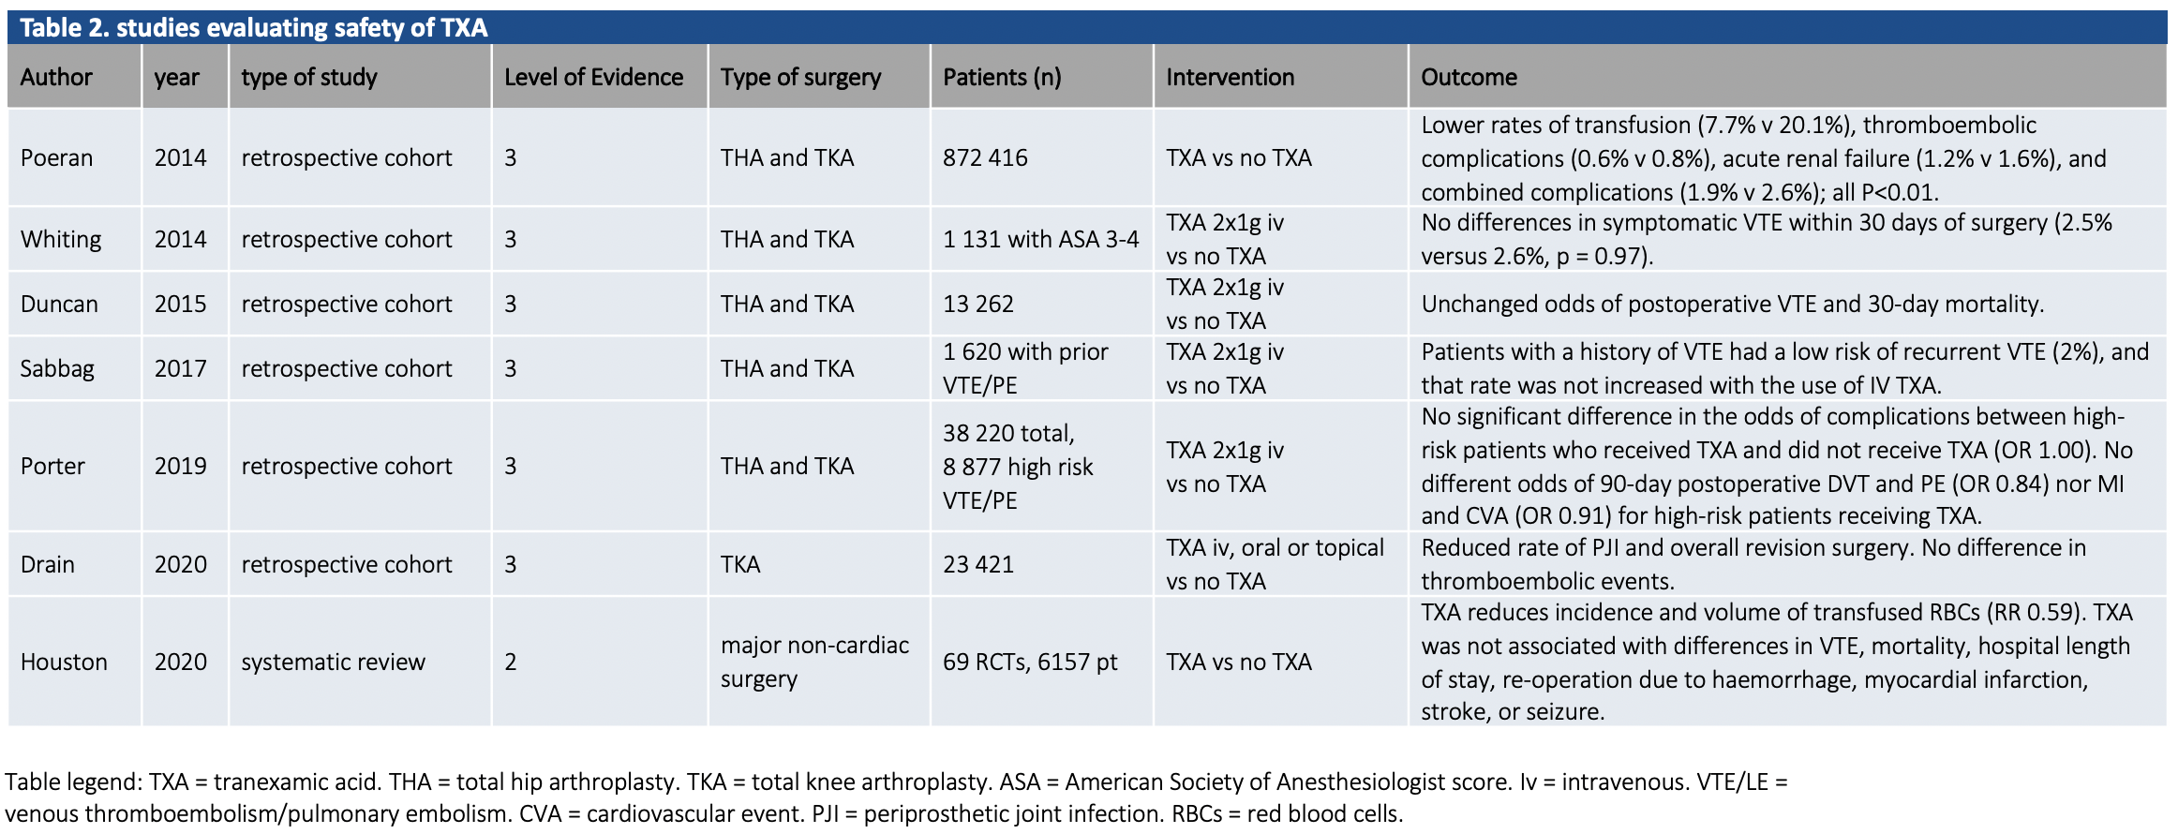Select the 'Drain' author cell
Viewport: 2178px width, 834px height.
click(48, 564)
